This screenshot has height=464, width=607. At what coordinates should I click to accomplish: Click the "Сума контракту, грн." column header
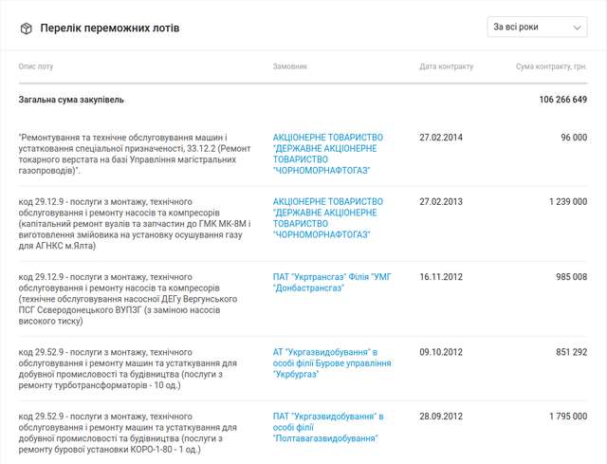551,67
